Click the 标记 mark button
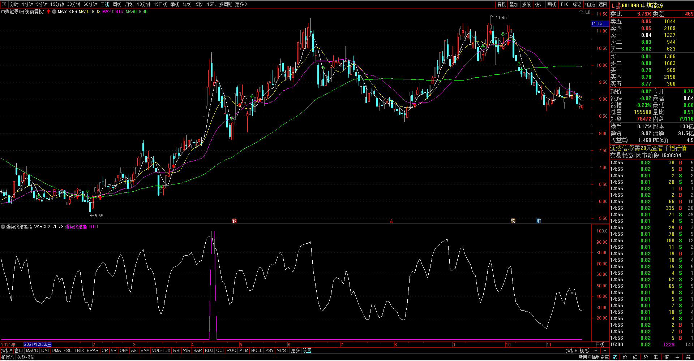 (x=577, y=4)
